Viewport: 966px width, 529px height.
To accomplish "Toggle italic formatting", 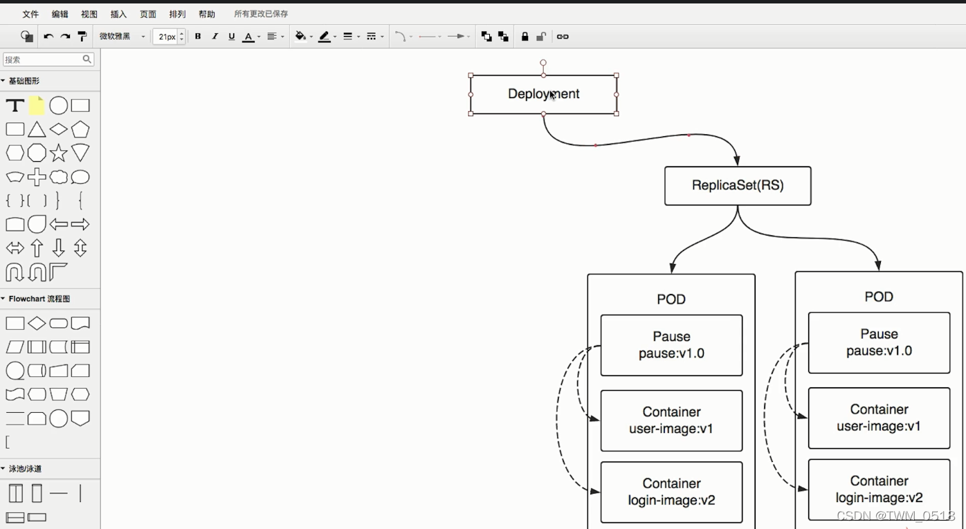I will coord(215,37).
